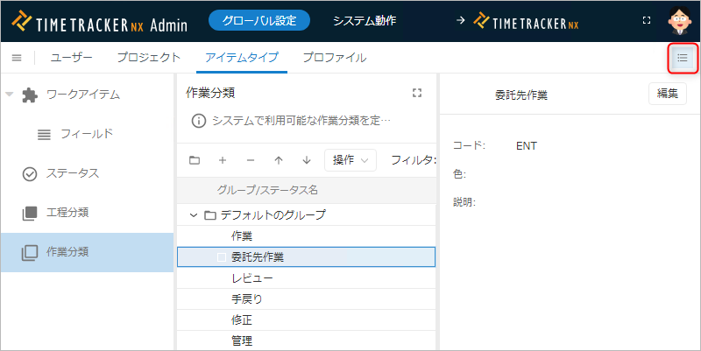Select the レビュー row in the list

point(252,278)
